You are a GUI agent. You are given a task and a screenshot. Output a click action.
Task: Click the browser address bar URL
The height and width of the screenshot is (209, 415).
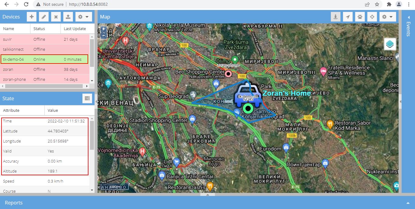tap(88, 4)
